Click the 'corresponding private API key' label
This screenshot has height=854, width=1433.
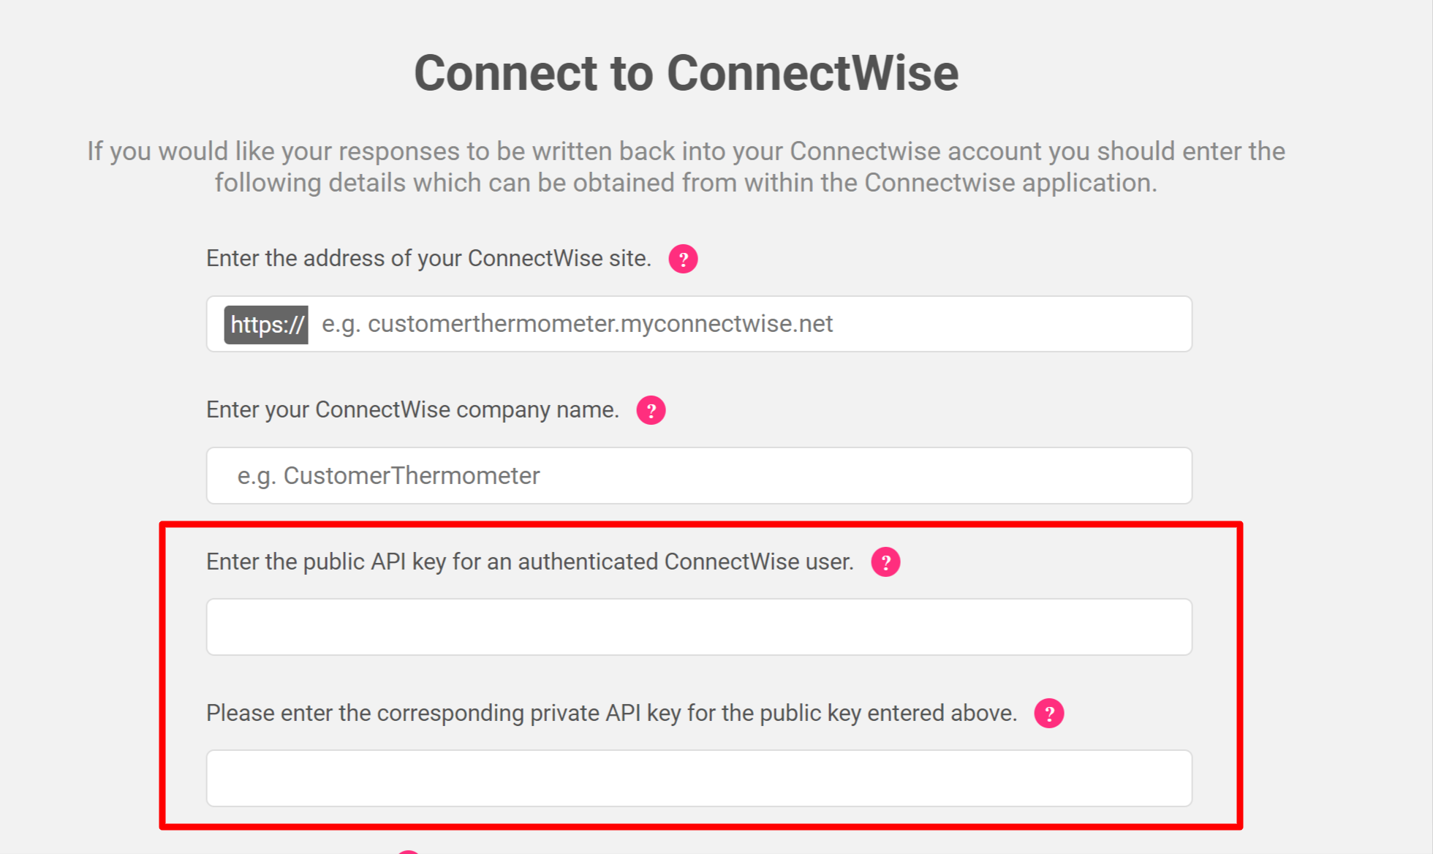pyautogui.click(x=612, y=714)
